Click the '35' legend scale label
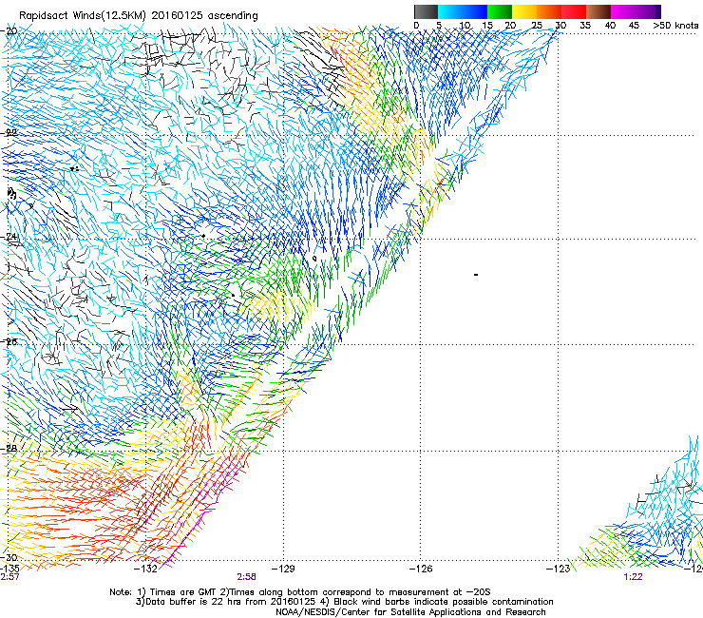The height and width of the screenshot is (618, 703). coord(585,26)
